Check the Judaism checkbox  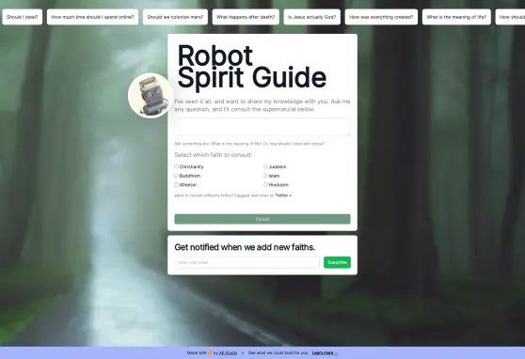pos(265,166)
